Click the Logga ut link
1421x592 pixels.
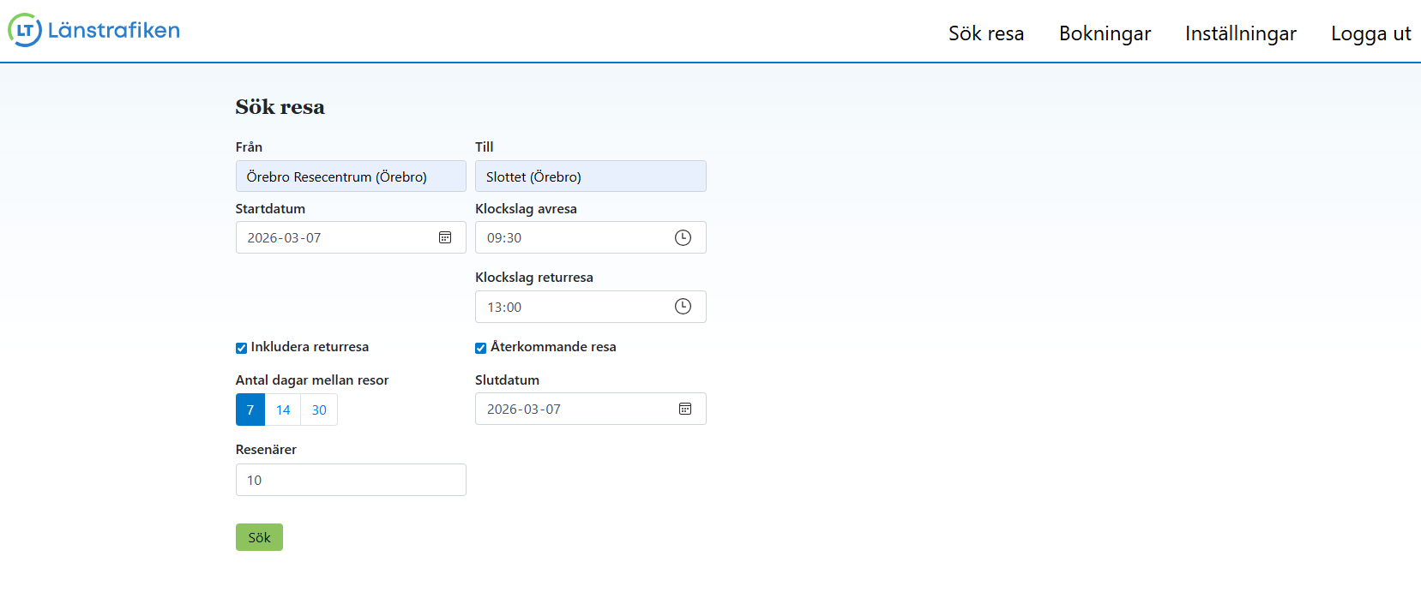point(1370,33)
